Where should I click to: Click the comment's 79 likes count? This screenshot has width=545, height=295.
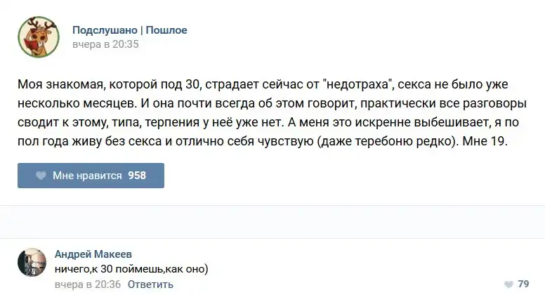[x=523, y=284]
